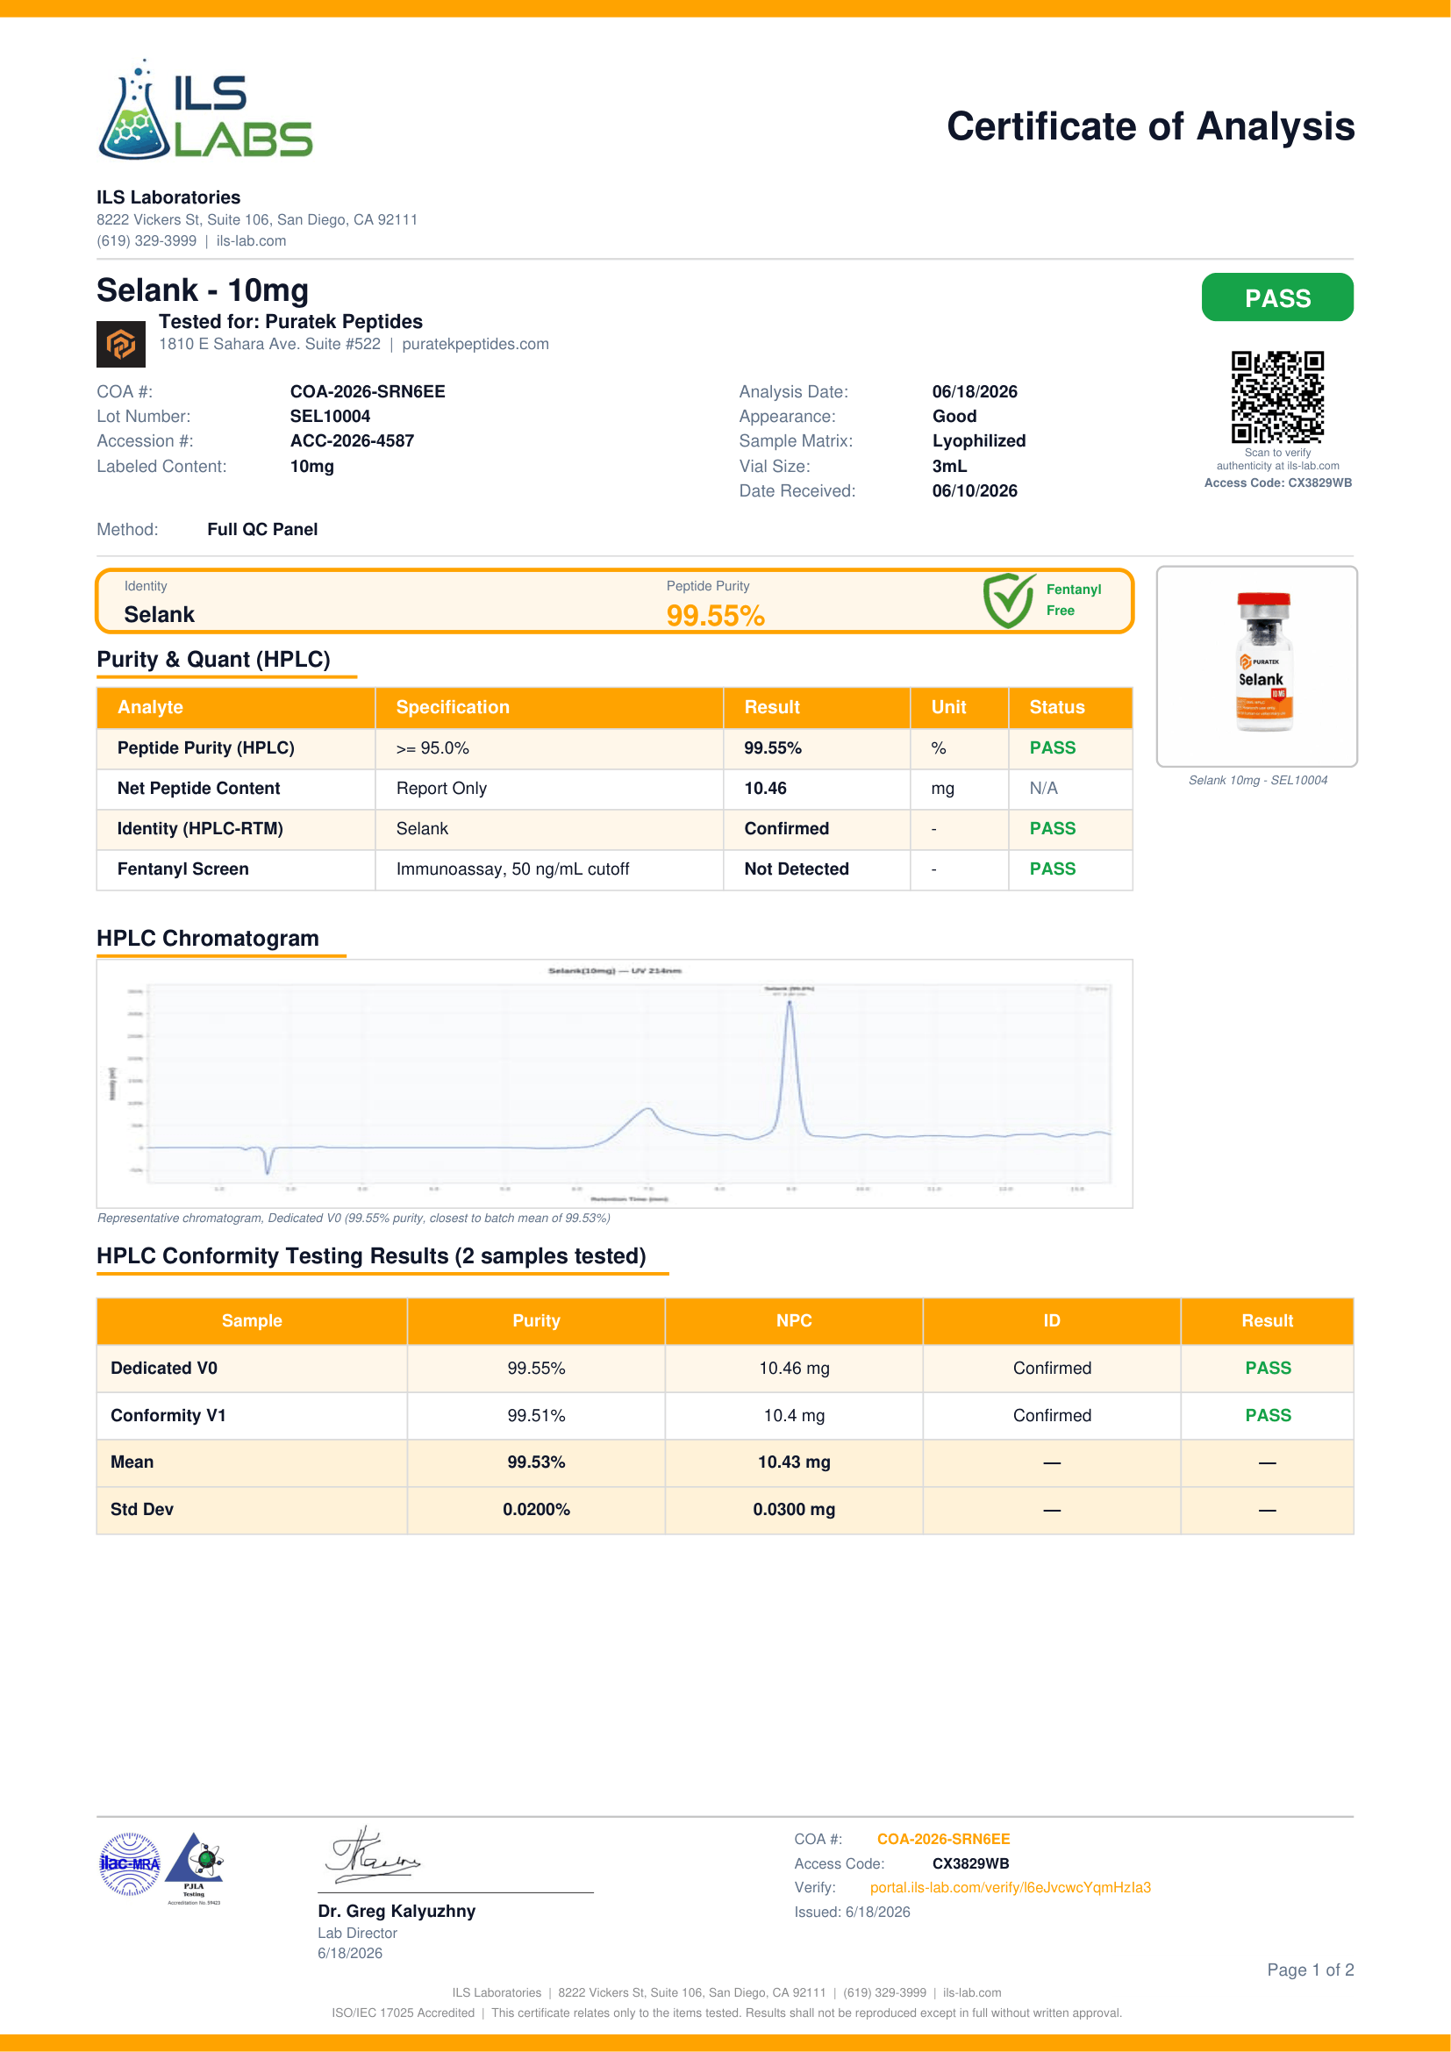
Task: Click "Access Code: CX3829WB" under the QR code
Action: [x=1277, y=483]
